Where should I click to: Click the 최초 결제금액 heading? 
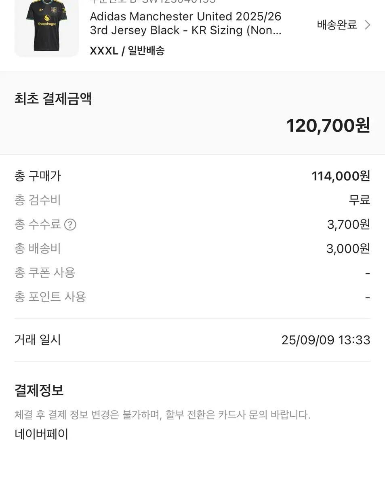(53, 99)
